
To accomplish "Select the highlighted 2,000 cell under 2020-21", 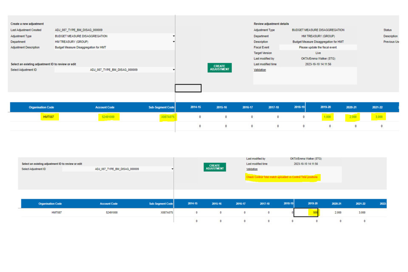I will [353, 117].
